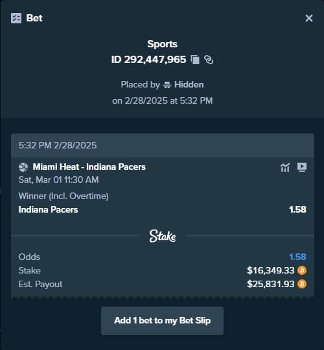Click the basketball sport icon

tap(23, 167)
